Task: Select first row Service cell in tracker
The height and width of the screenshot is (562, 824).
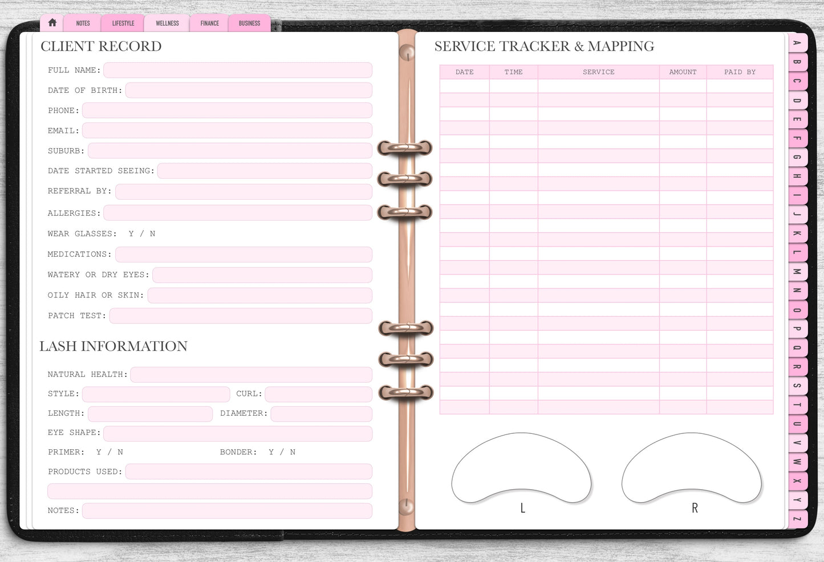Action: coord(598,86)
